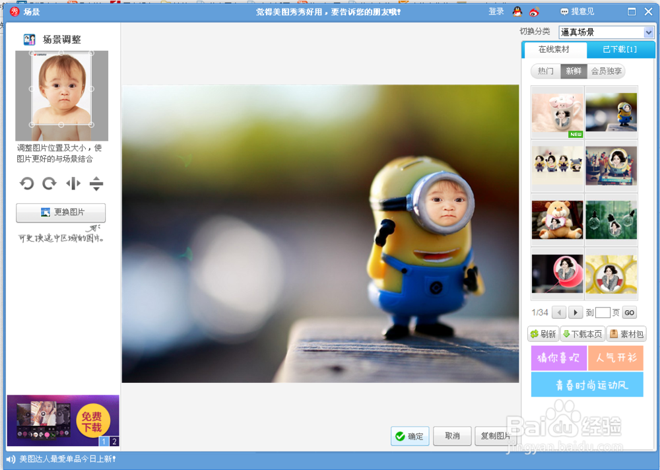Click the speaker icon in status bar

(11, 459)
